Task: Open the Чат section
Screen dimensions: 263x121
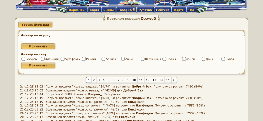Action: [x=191, y=10]
